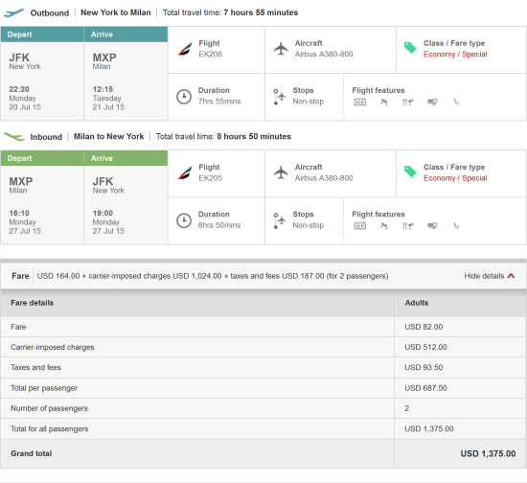This screenshot has height=483, width=527.
Task: Click the green fare tag icon for outbound
Action: tap(410, 48)
